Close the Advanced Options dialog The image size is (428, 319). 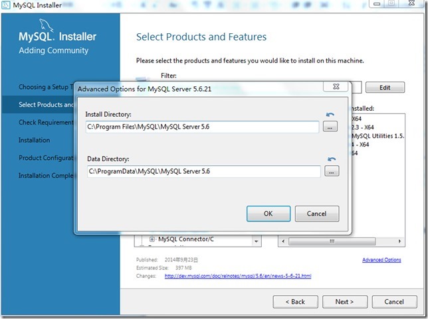(x=336, y=88)
